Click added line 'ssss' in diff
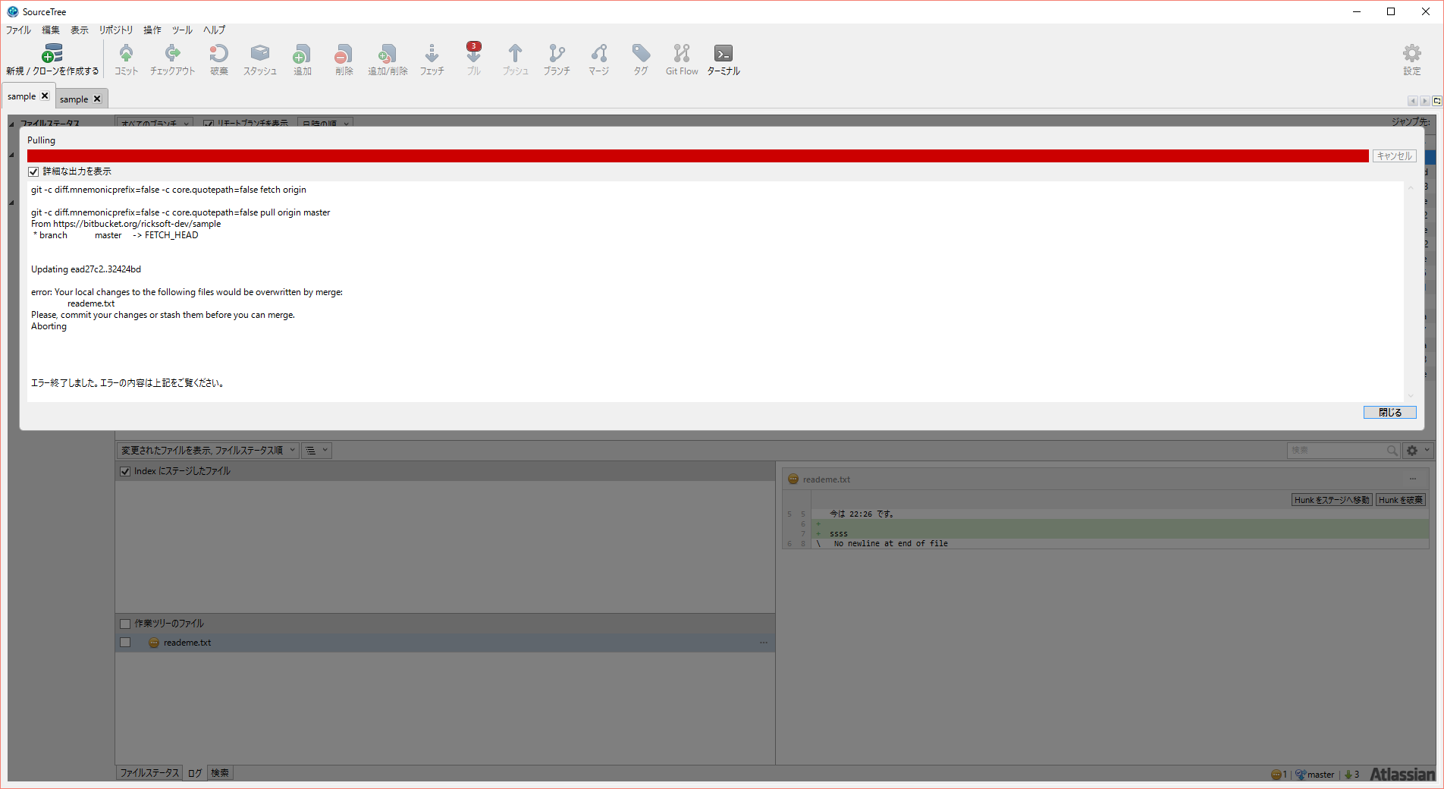The height and width of the screenshot is (789, 1444). click(838, 534)
